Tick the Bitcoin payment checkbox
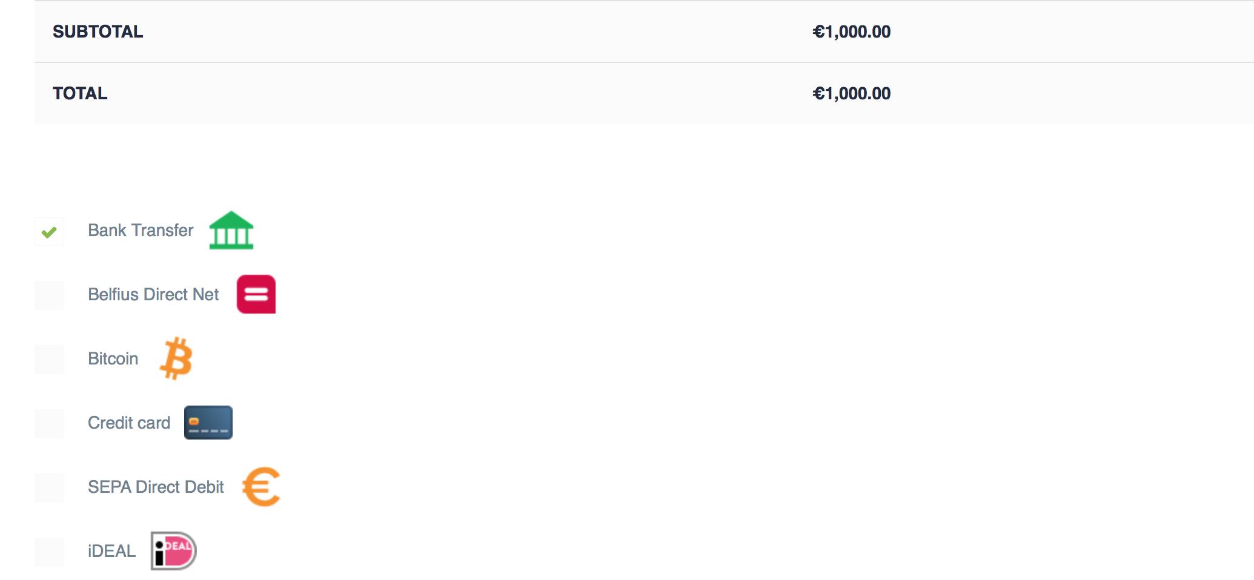 [x=49, y=360]
